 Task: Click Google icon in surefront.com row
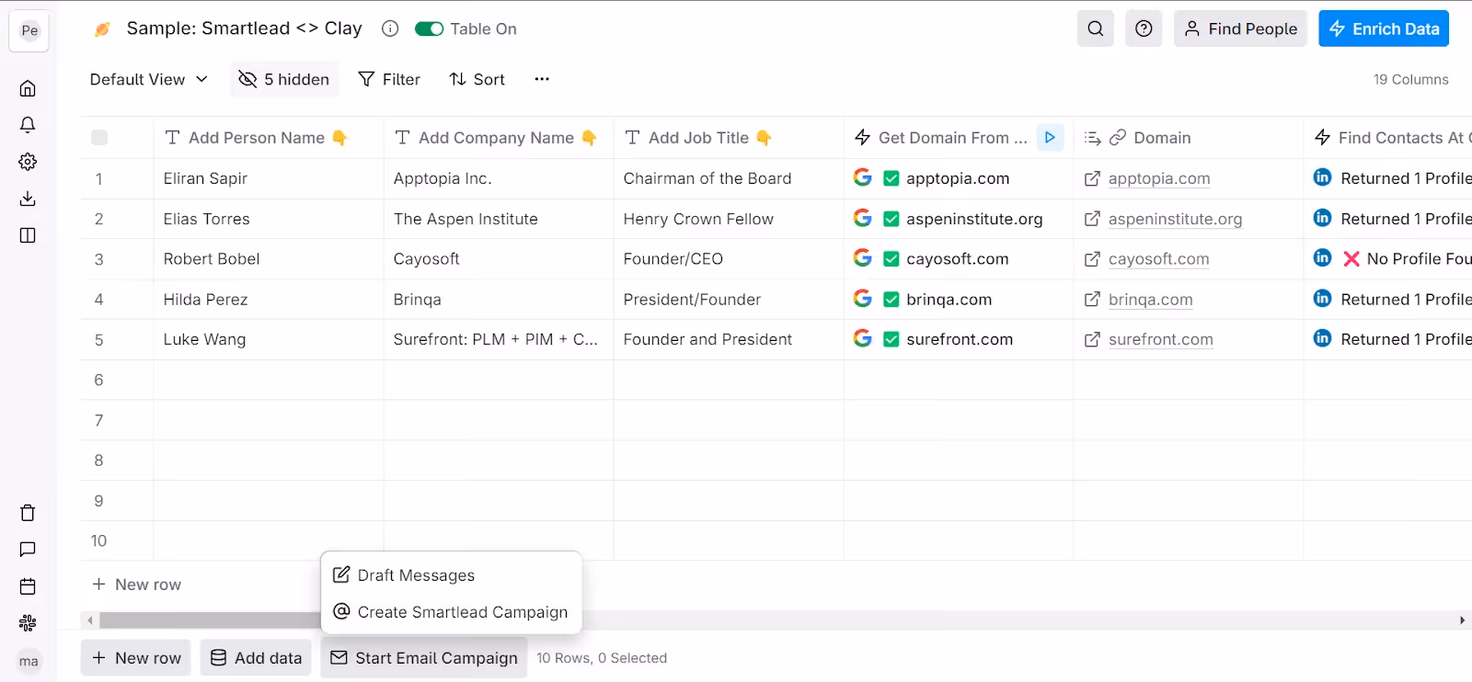point(862,338)
